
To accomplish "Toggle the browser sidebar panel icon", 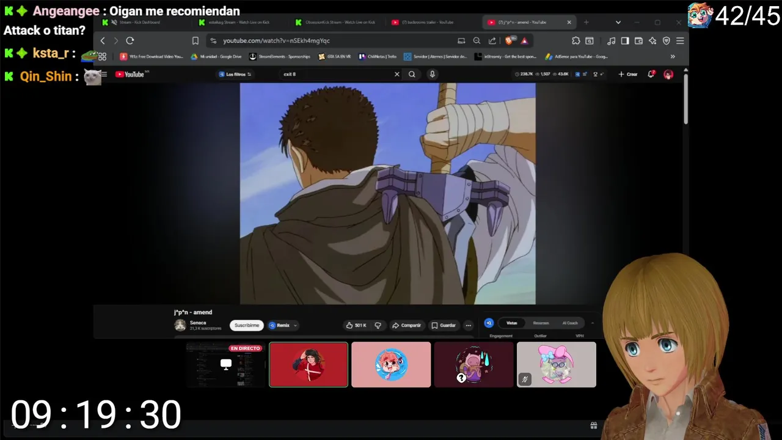I will 625,41.
